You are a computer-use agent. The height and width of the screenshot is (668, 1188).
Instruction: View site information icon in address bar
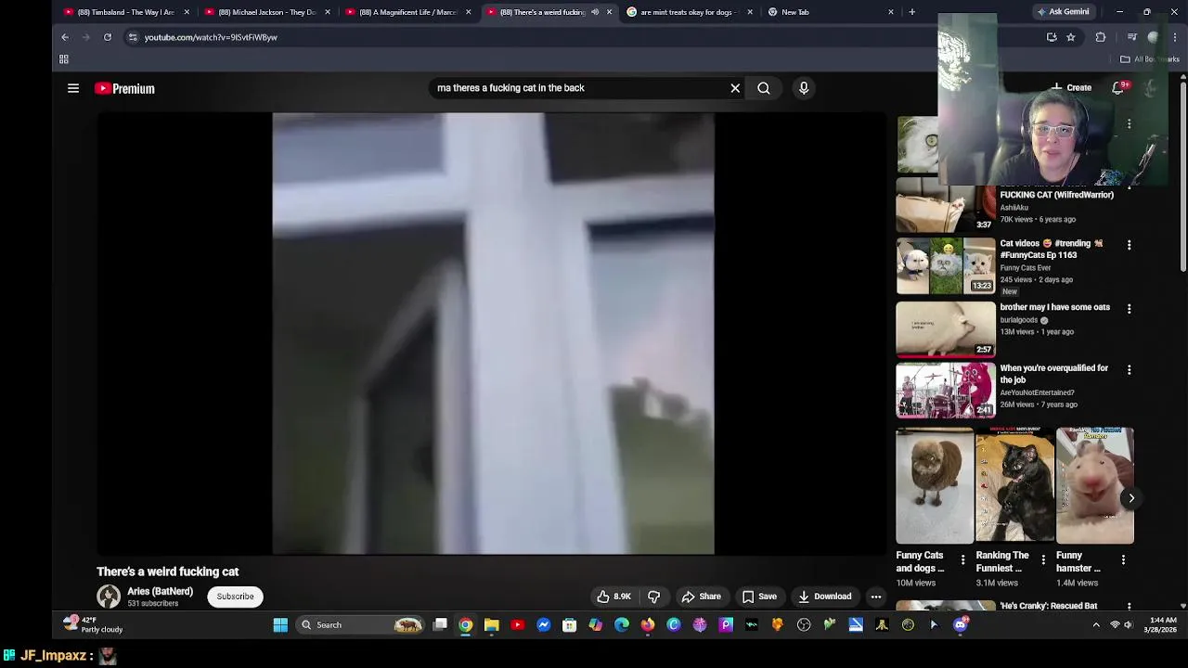pyautogui.click(x=133, y=37)
